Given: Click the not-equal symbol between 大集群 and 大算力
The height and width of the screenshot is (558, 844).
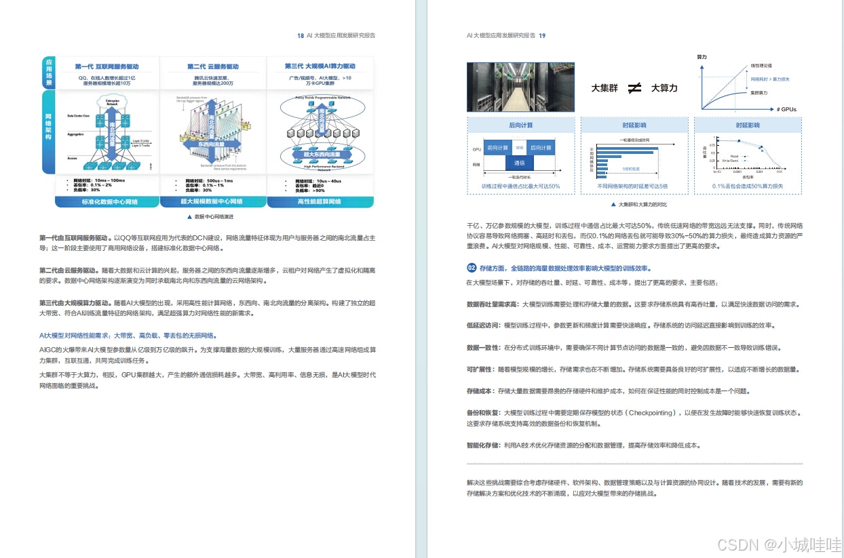Looking at the screenshot, I should pyautogui.click(x=635, y=88).
